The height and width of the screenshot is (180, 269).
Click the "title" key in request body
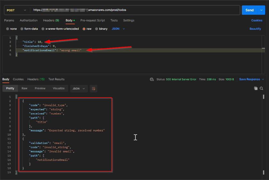28,42
